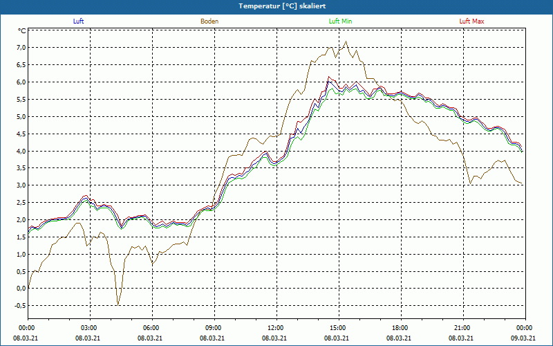Screen dimensions: 553x346
Task: Click the '06:00' time axis label
Action: tap(152, 328)
